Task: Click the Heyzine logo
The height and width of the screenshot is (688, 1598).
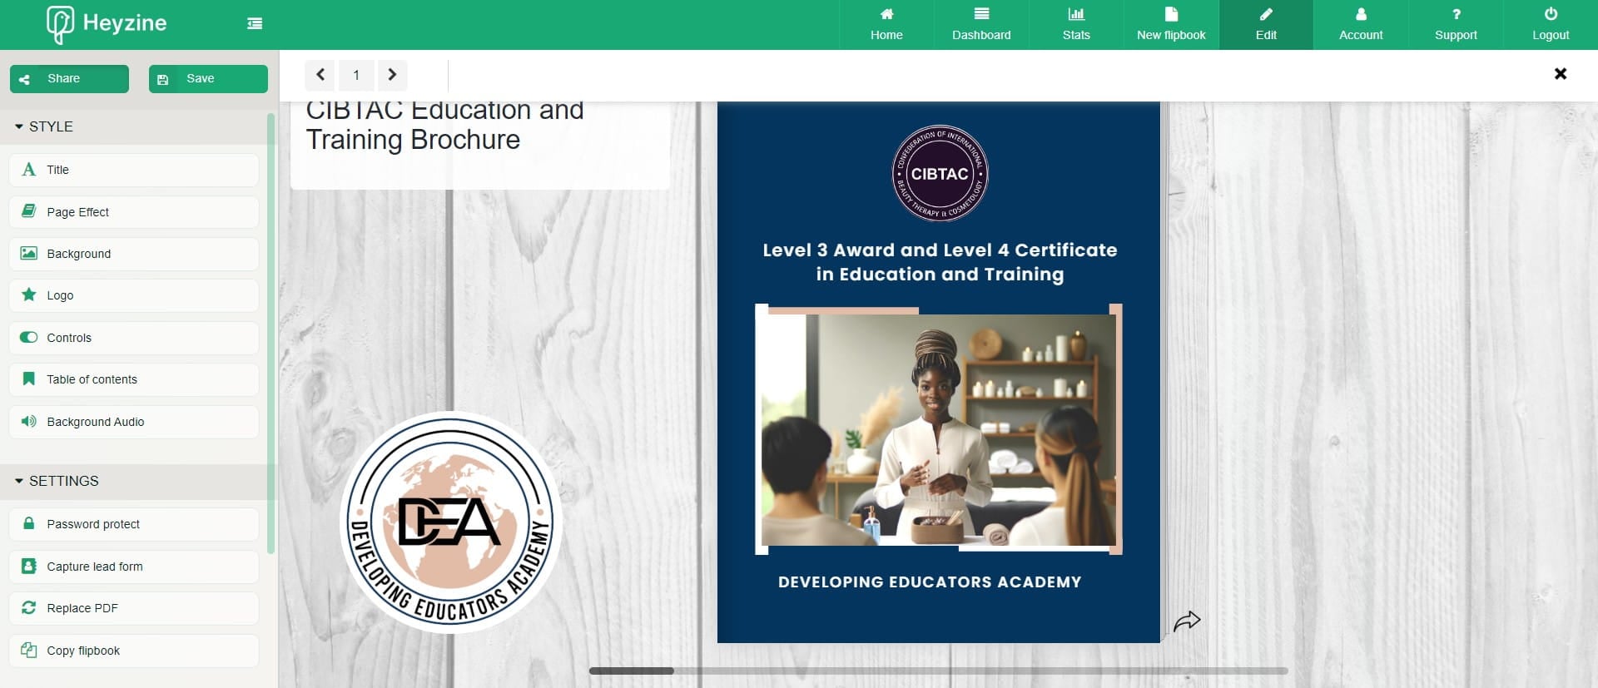Action: pyautogui.click(x=107, y=23)
